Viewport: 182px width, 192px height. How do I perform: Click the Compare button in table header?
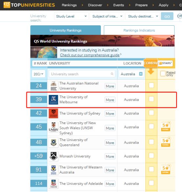(151, 63)
